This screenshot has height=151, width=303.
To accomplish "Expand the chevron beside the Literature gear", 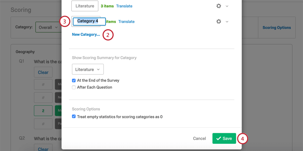I will (227, 6).
